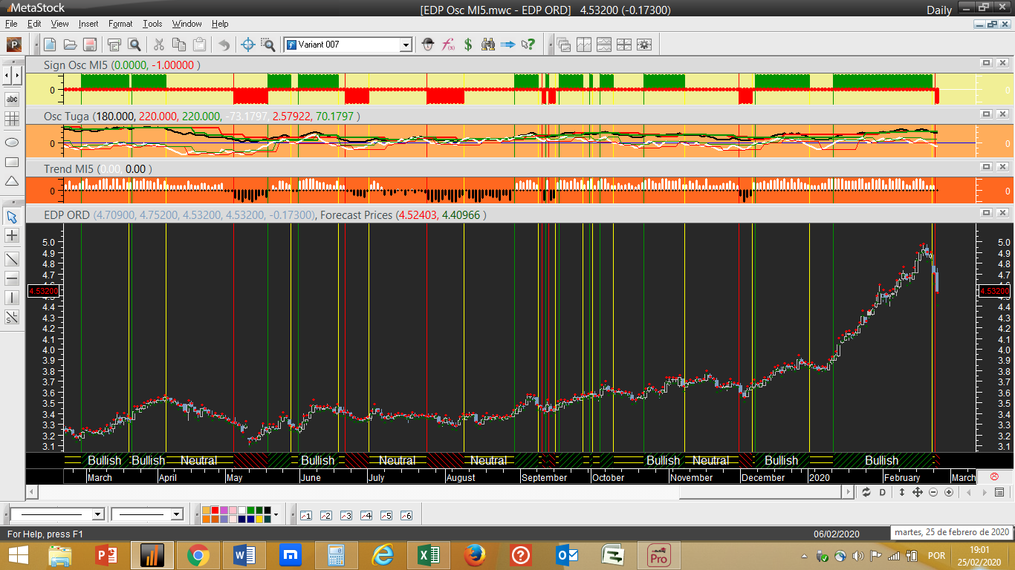Screen dimensions: 1015x570
Task: Open Excel from the Windows taskbar
Action: (x=429, y=555)
